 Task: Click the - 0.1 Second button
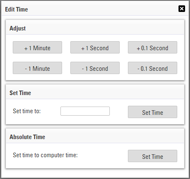pyautogui.click(x=153, y=68)
